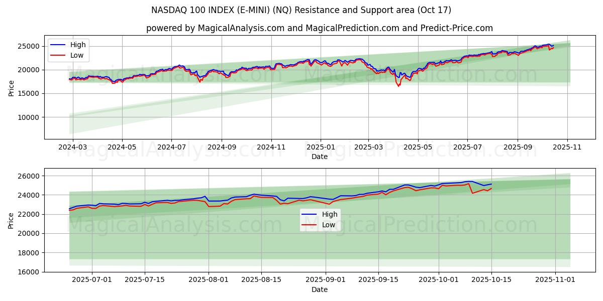603x301 pixels.
Task: Select the 2025-10-15 tick on bottom chart
Action: coord(491,280)
